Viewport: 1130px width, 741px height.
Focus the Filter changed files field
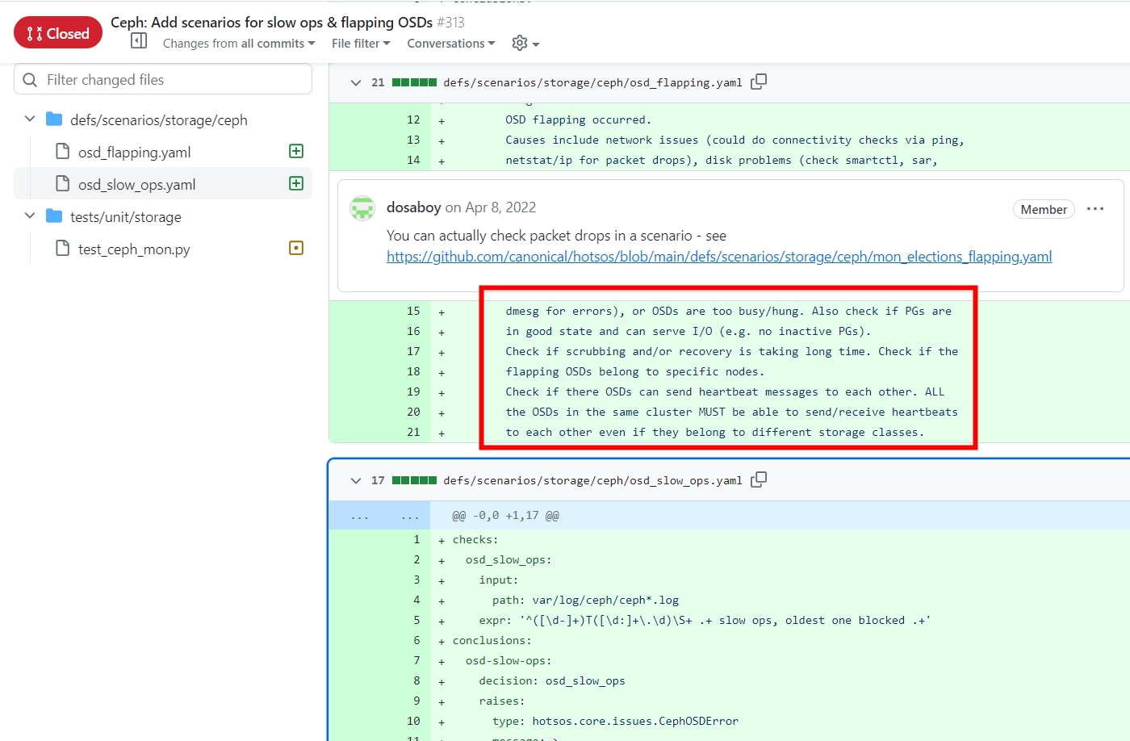163,79
